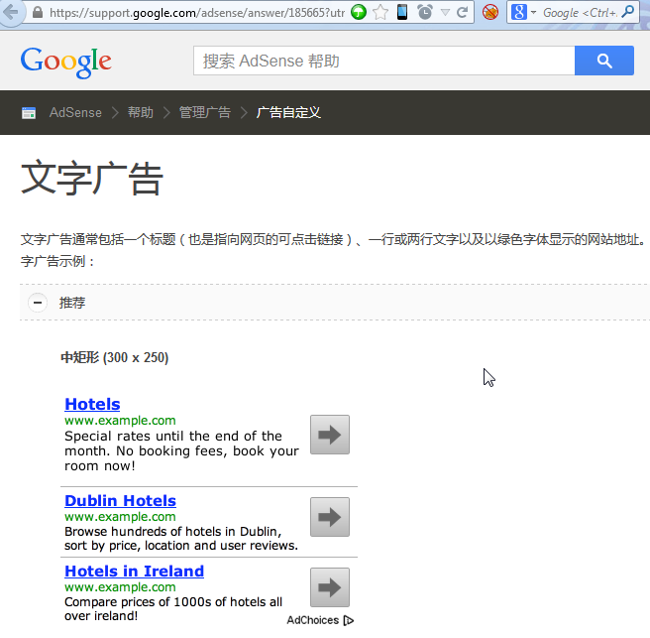
Task: Open the Hotels in Ireland ad link
Action: click(135, 572)
